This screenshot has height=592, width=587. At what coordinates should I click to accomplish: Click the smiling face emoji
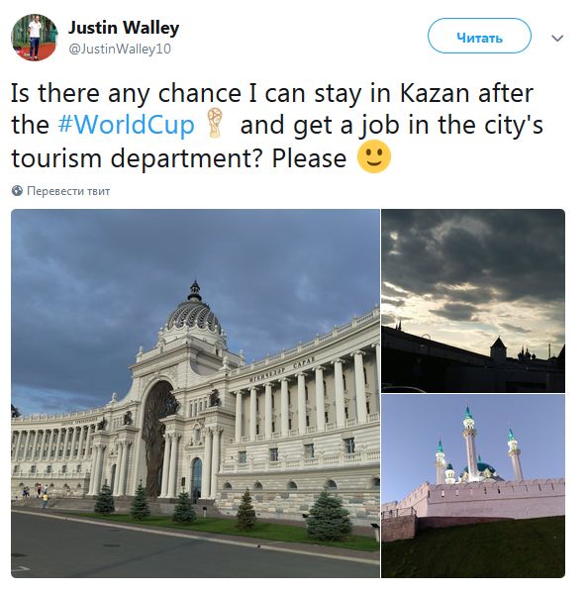click(x=374, y=156)
